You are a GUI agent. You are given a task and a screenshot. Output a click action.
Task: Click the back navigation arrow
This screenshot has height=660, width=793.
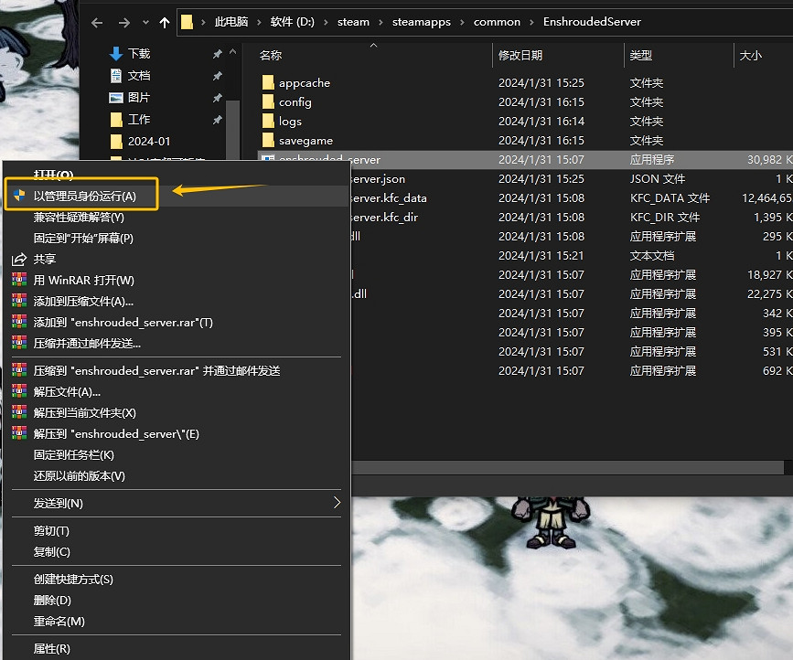97,22
